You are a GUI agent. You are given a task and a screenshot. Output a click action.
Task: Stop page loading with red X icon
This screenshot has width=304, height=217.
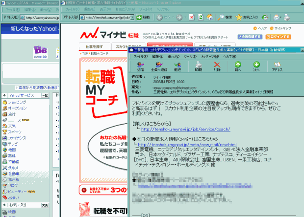point(192,18)
